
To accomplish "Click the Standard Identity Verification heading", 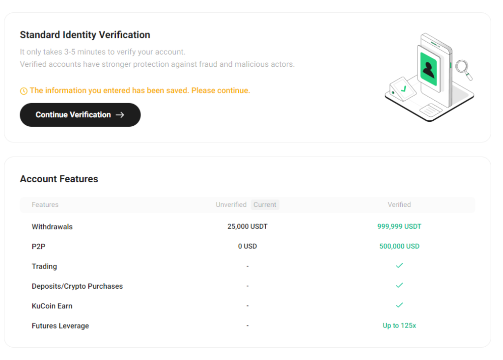I will pos(84,35).
